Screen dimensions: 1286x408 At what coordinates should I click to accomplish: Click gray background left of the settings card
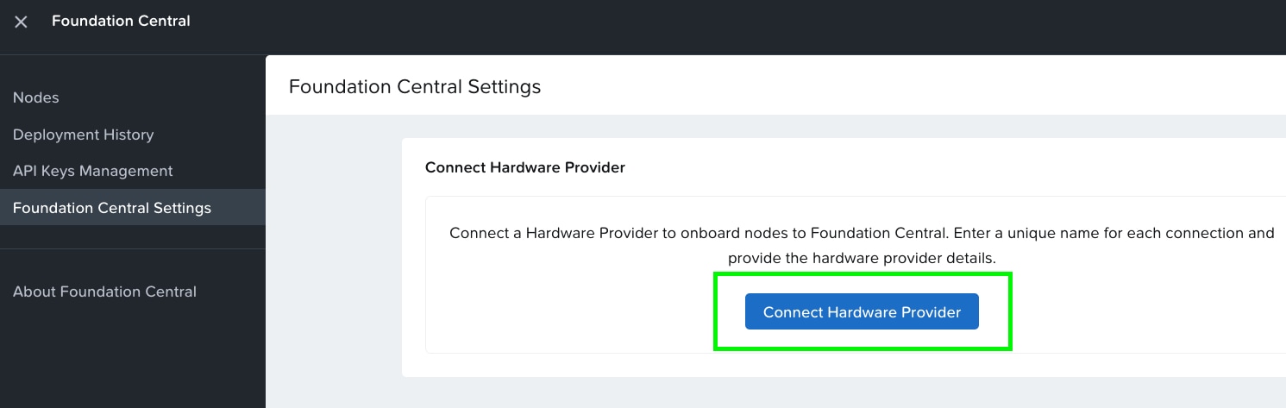coord(334,259)
